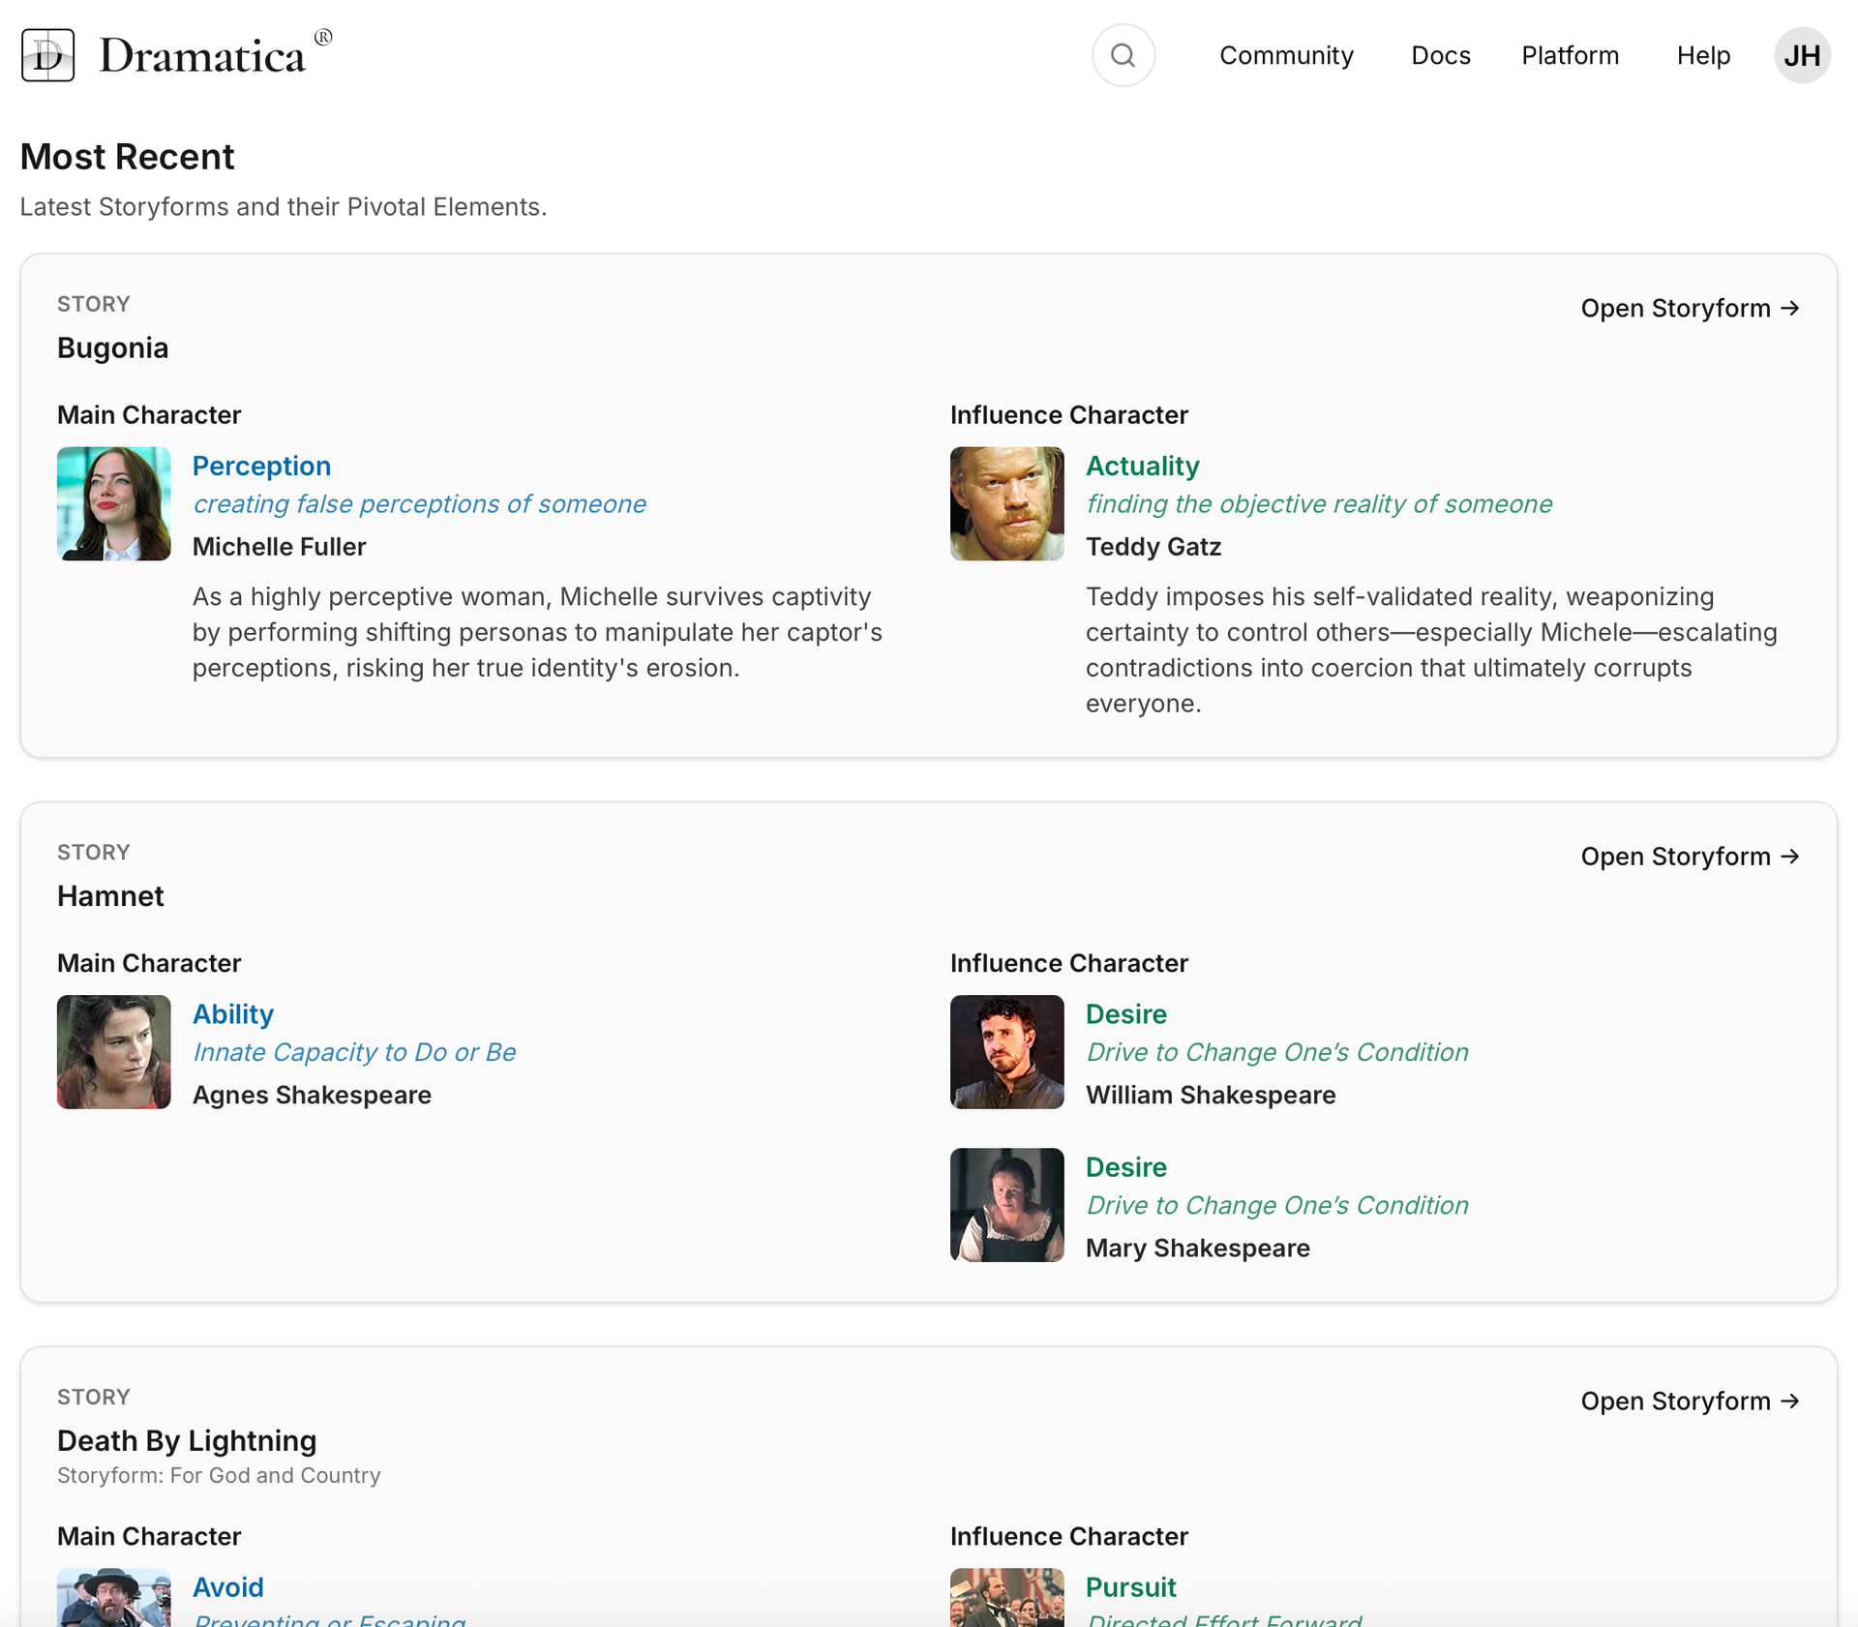Open Storyform for Death By Lightning
The image size is (1858, 1627).
pos(1690,1401)
